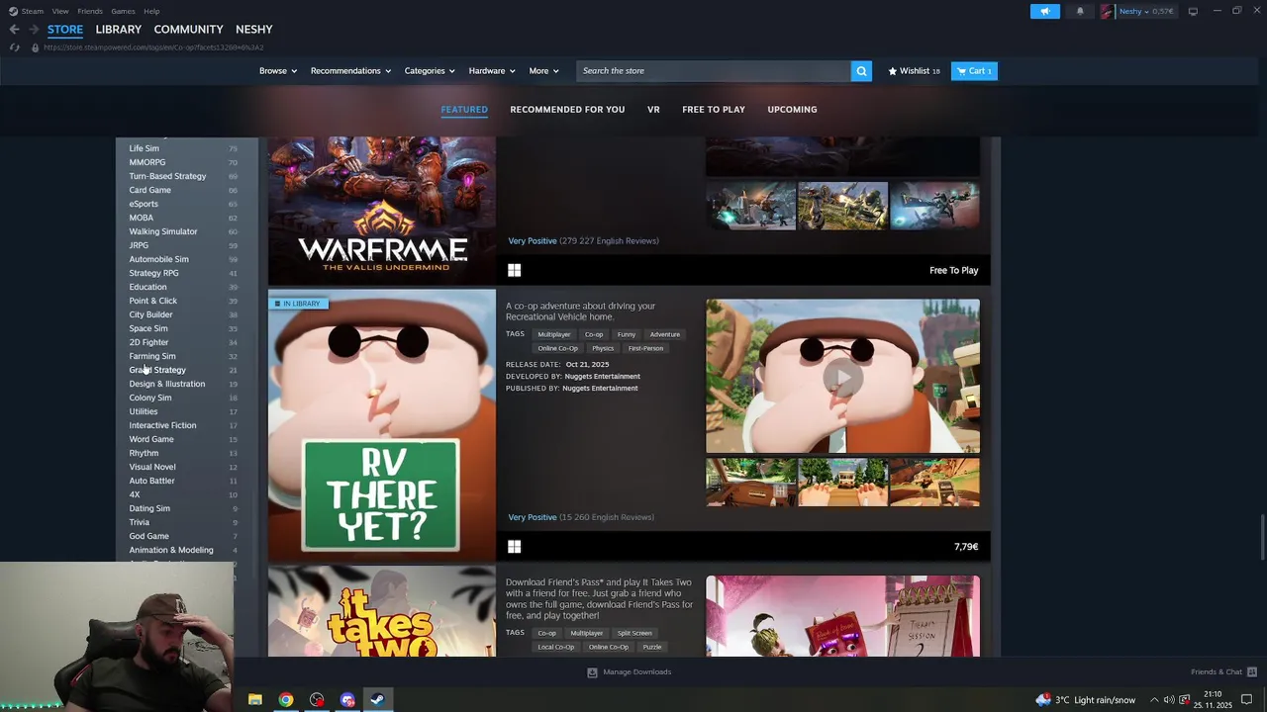Click the Steam logo menu icon
Image resolution: width=1267 pixels, height=712 pixels.
coord(13,11)
